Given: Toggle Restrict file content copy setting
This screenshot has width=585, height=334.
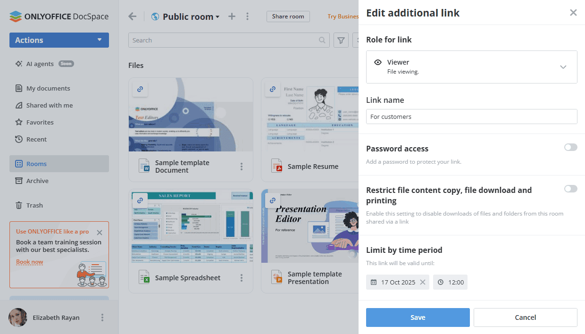Looking at the screenshot, I should (x=570, y=189).
